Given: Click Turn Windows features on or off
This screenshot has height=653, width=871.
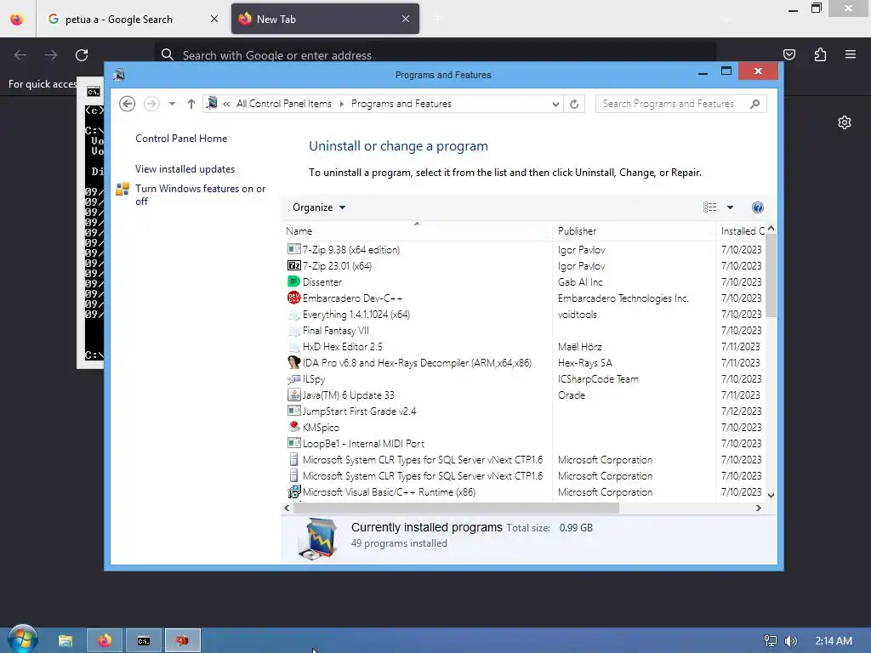Looking at the screenshot, I should tap(201, 195).
